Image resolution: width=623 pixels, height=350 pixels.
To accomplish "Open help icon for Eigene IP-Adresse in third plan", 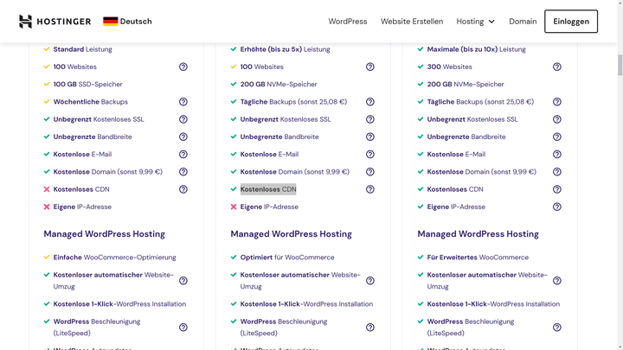I will click(557, 207).
